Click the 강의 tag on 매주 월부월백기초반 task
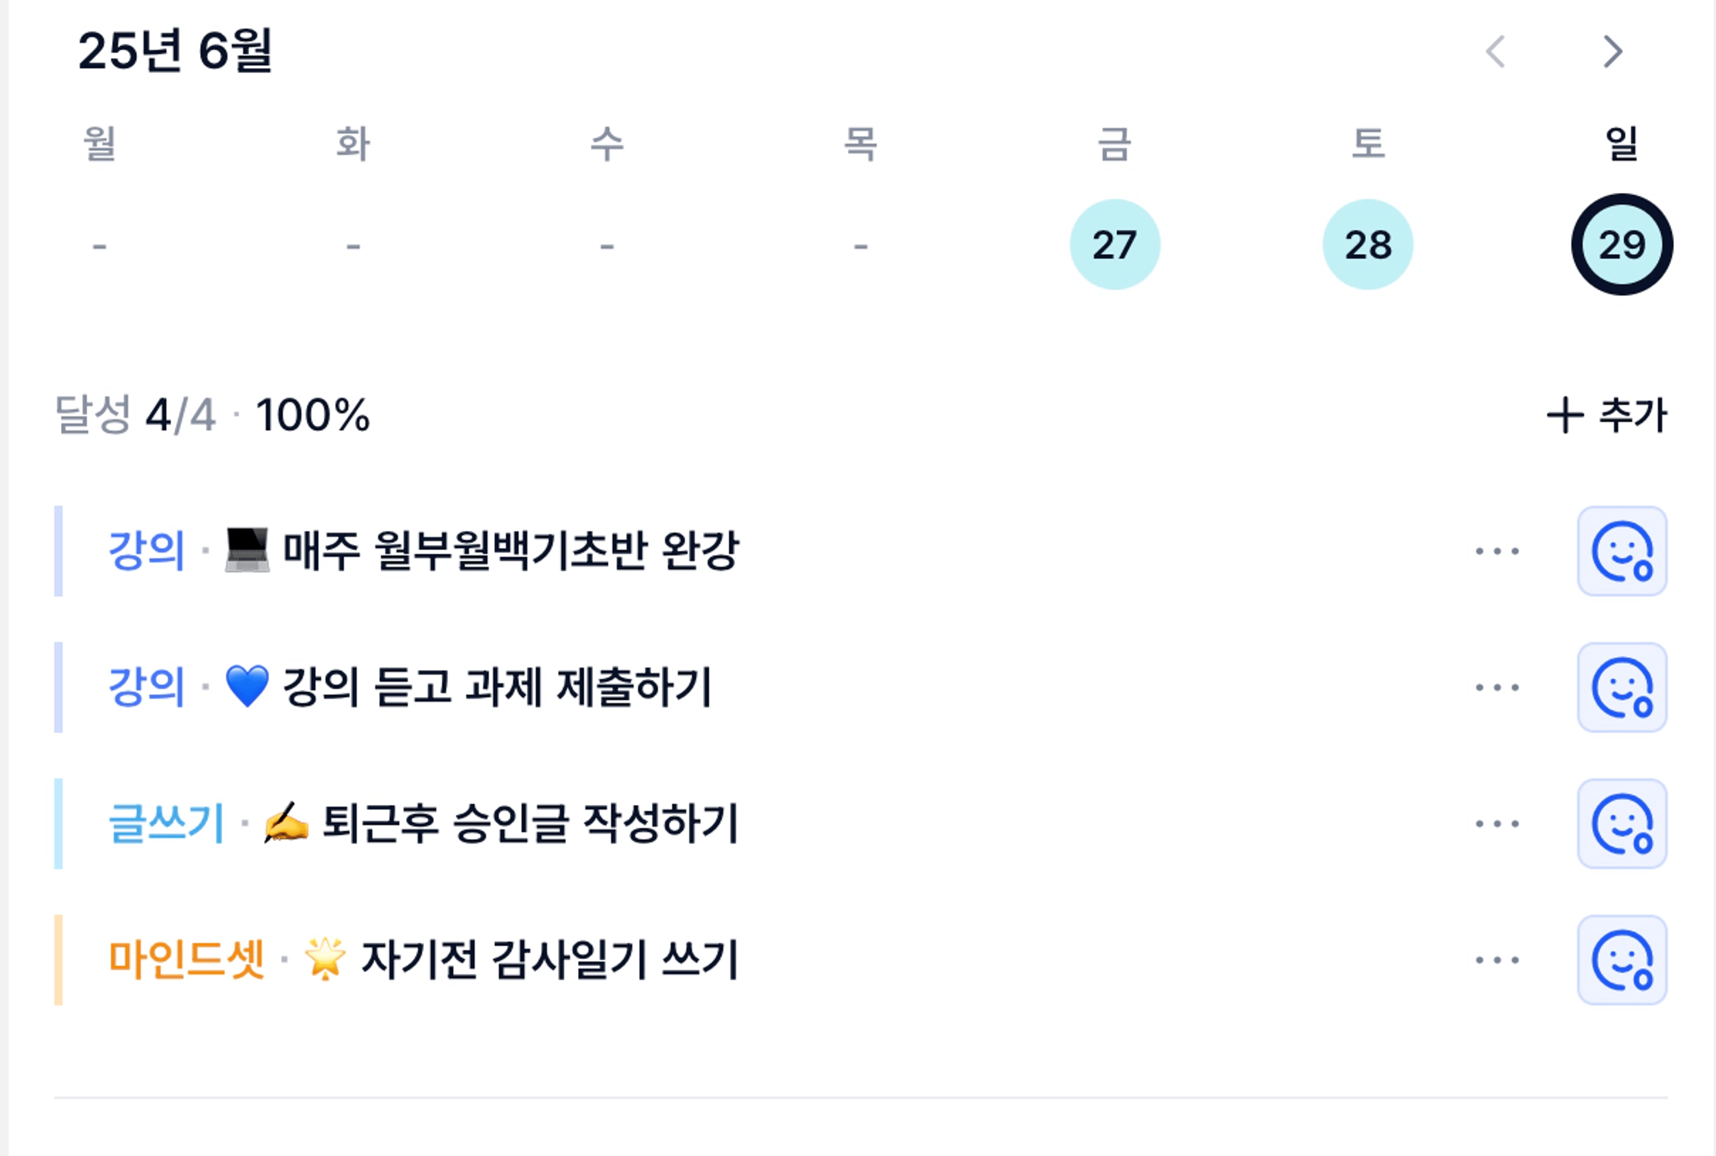The image size is (1716, 1156). point(146,550)
